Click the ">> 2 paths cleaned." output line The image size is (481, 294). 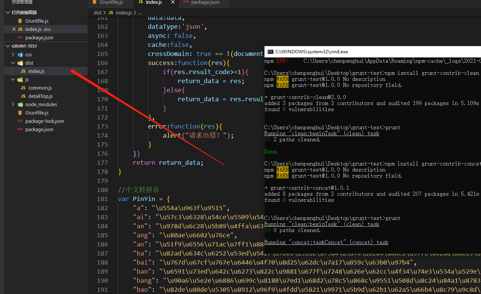click(x=292, y=139)
